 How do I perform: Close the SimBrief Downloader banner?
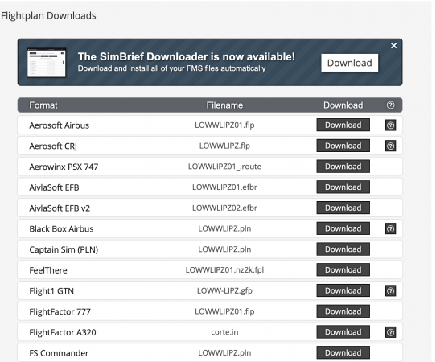coord(393,46)
